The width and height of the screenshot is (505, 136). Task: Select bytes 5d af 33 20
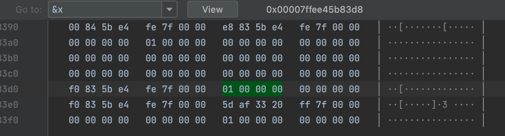tap(252, 105)
